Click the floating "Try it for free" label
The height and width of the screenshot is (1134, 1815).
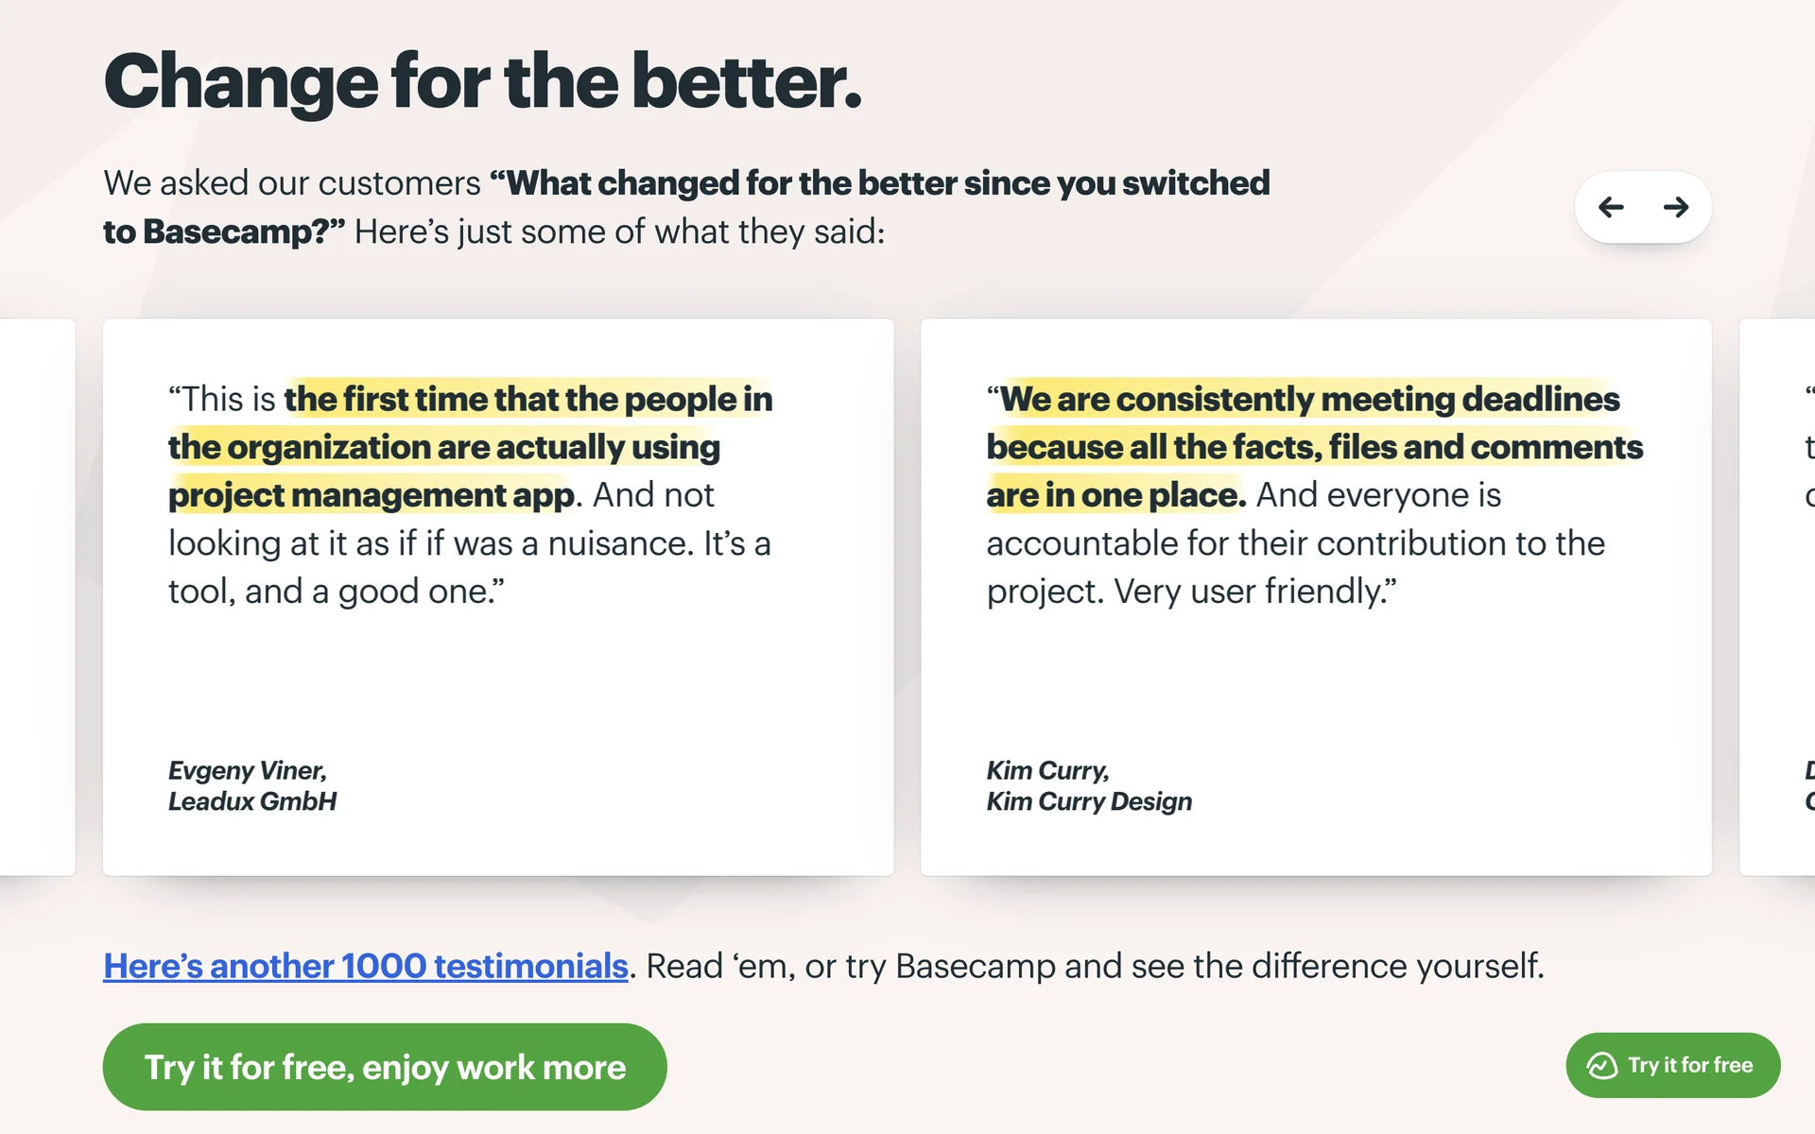click(1690, 1065)
